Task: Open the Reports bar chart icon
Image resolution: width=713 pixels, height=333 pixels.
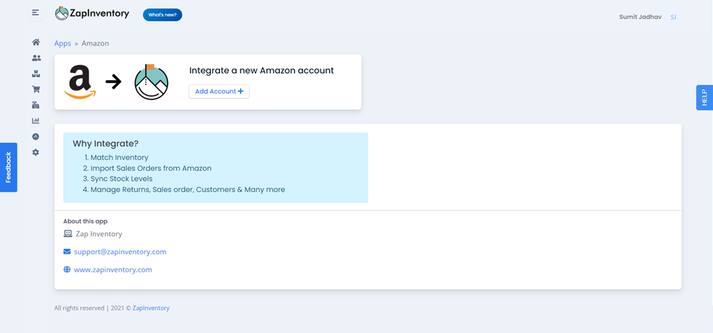Action: [x=36, y=121]
